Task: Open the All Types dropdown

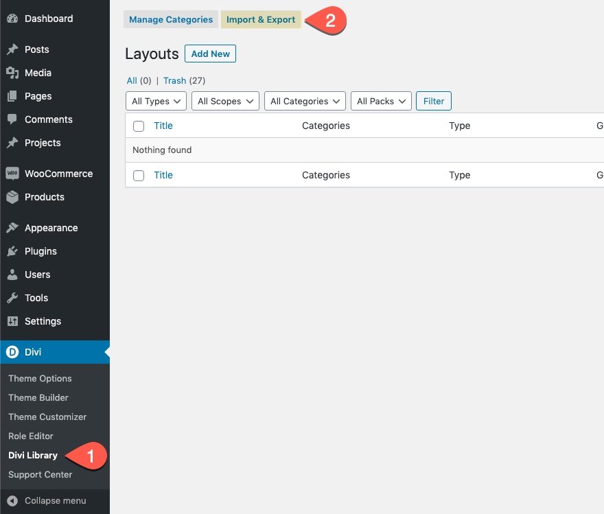Action: pyautogui.click(x=156, y=101)
